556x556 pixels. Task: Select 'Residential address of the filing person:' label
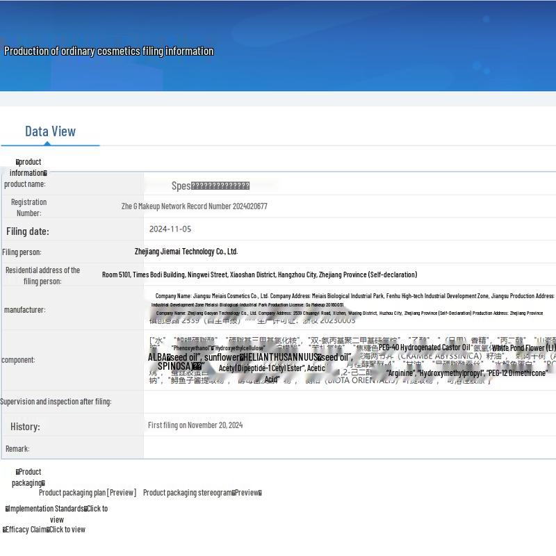tap(42, 275)
